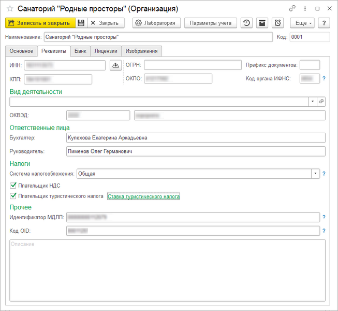
Task: Uncheck the Плательщик НДС checkbox
Action: (13, 185)
